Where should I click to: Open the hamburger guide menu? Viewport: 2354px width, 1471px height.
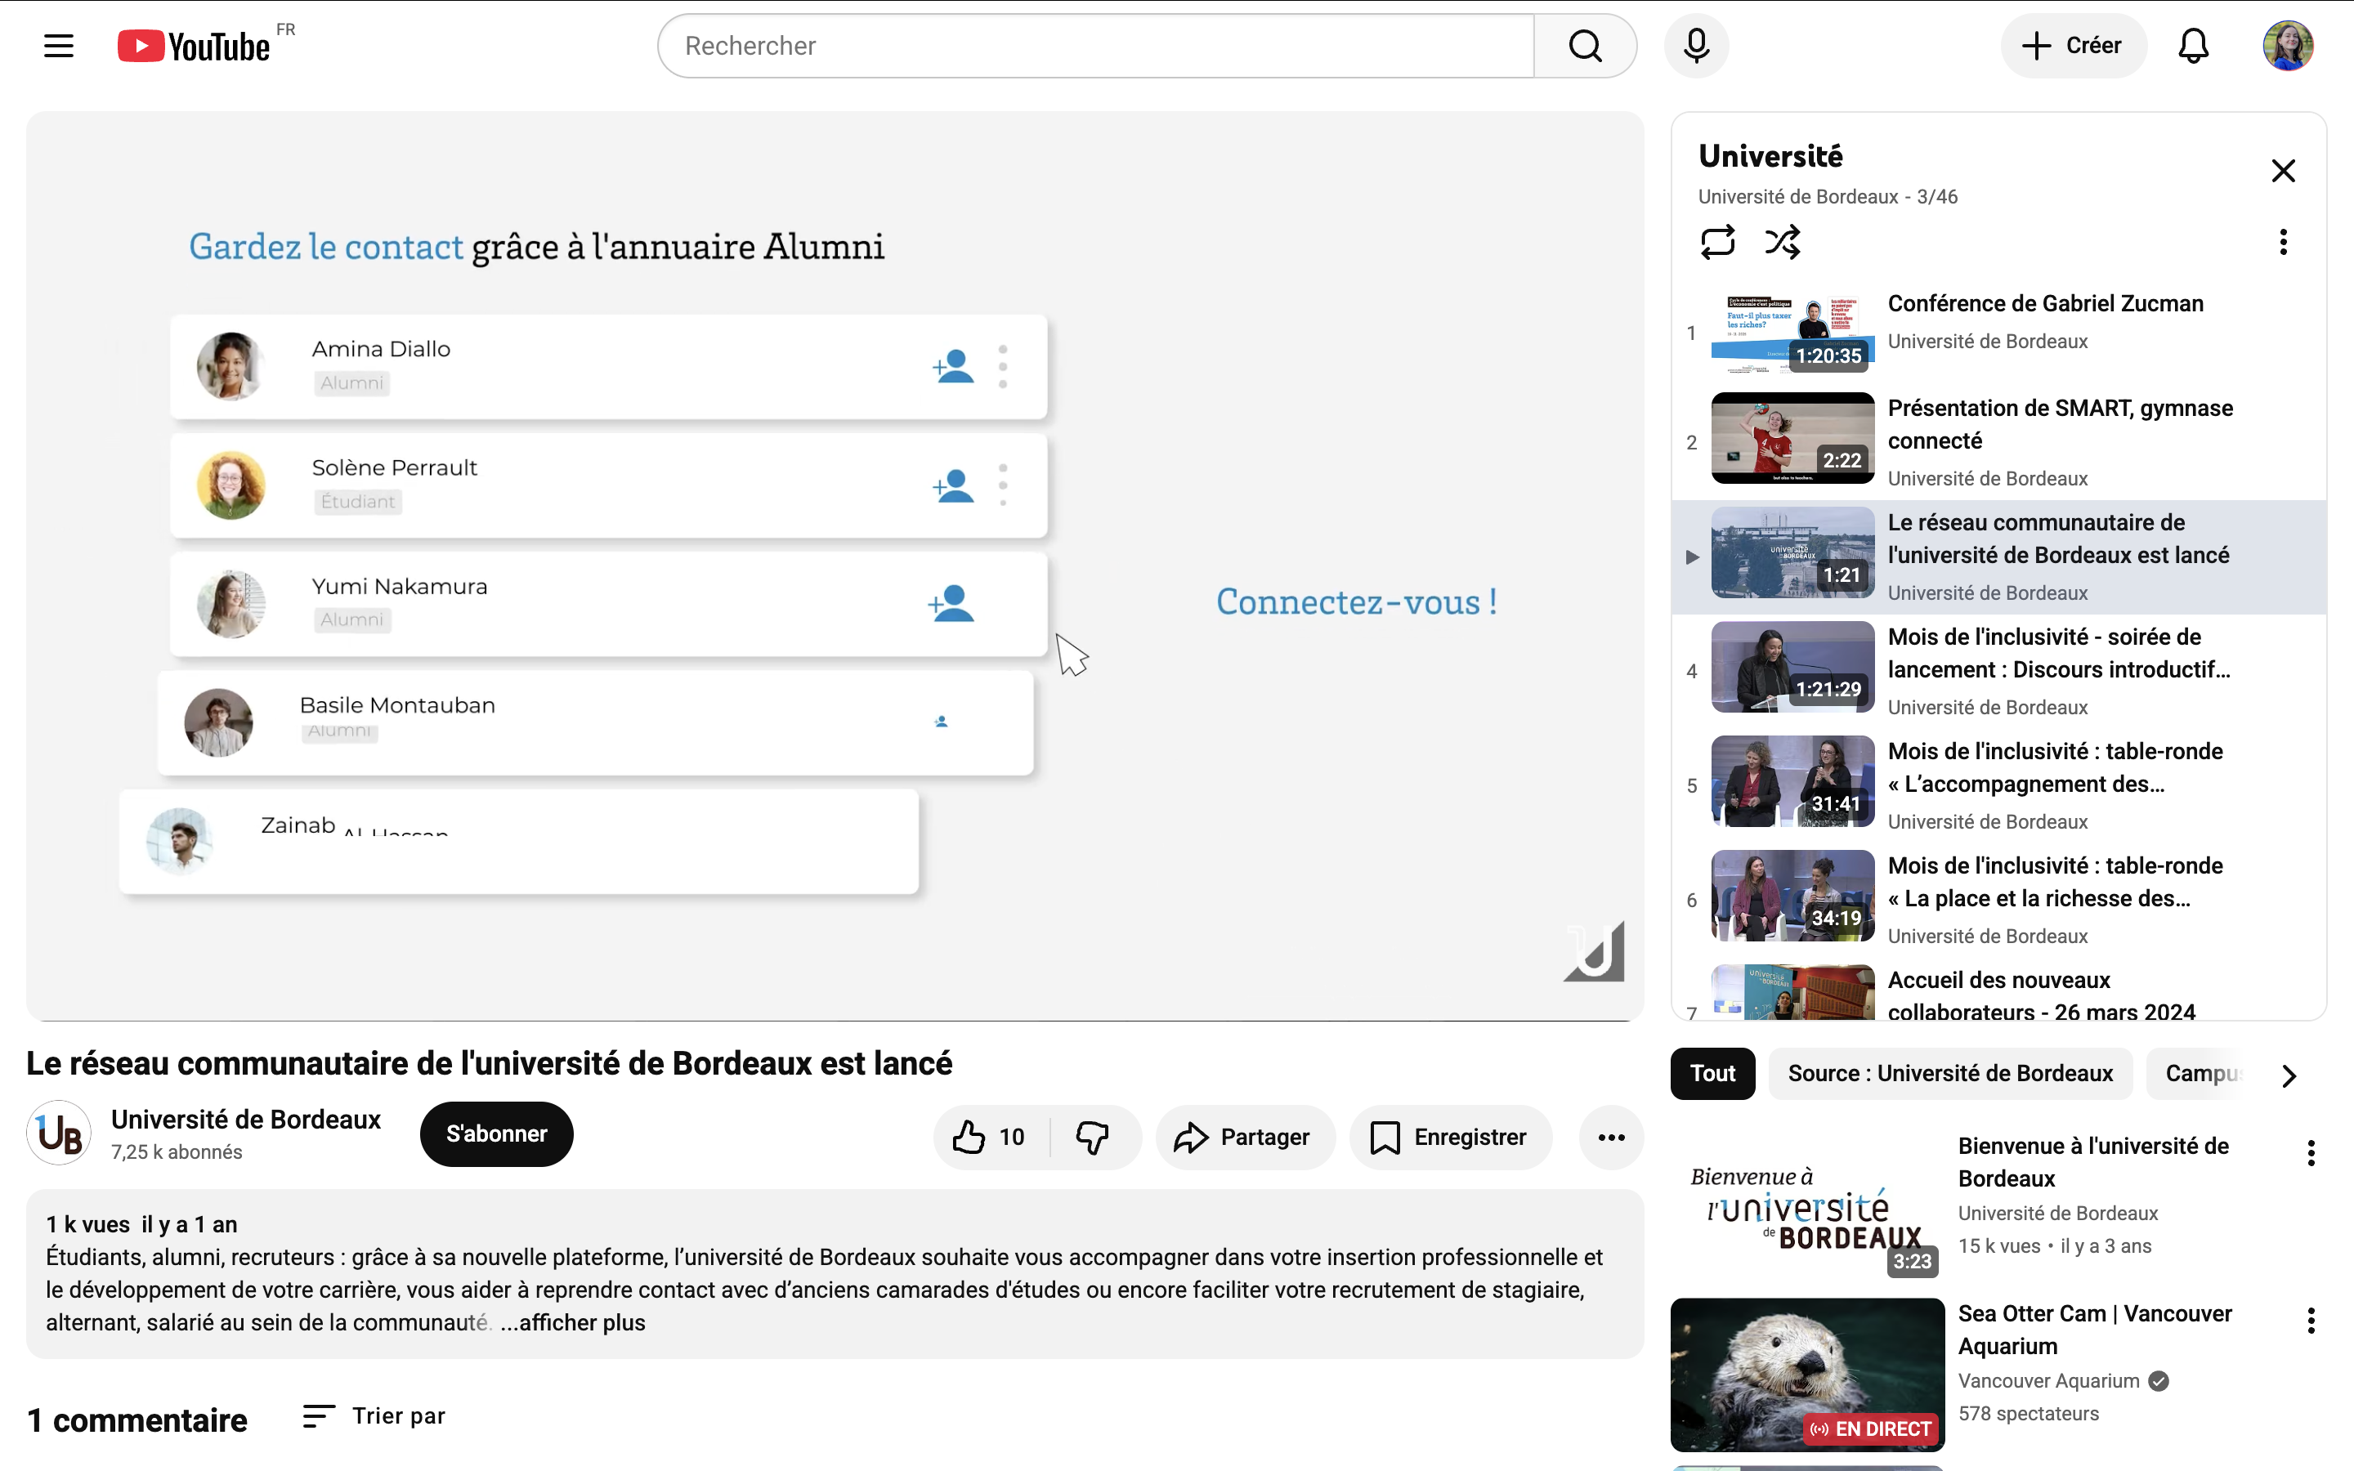click(58, 46)
